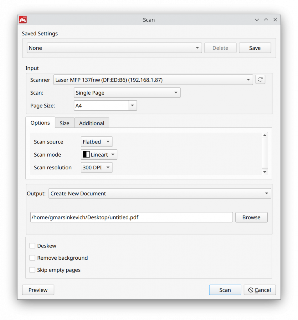Switch to the Size tab
Image resolution: width=298 pixels, height=320 pixels.
tap(64, 123)
